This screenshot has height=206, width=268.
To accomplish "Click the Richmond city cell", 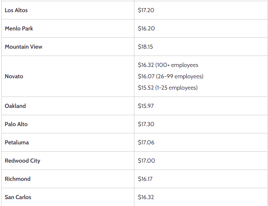I will tap(17, 179).
